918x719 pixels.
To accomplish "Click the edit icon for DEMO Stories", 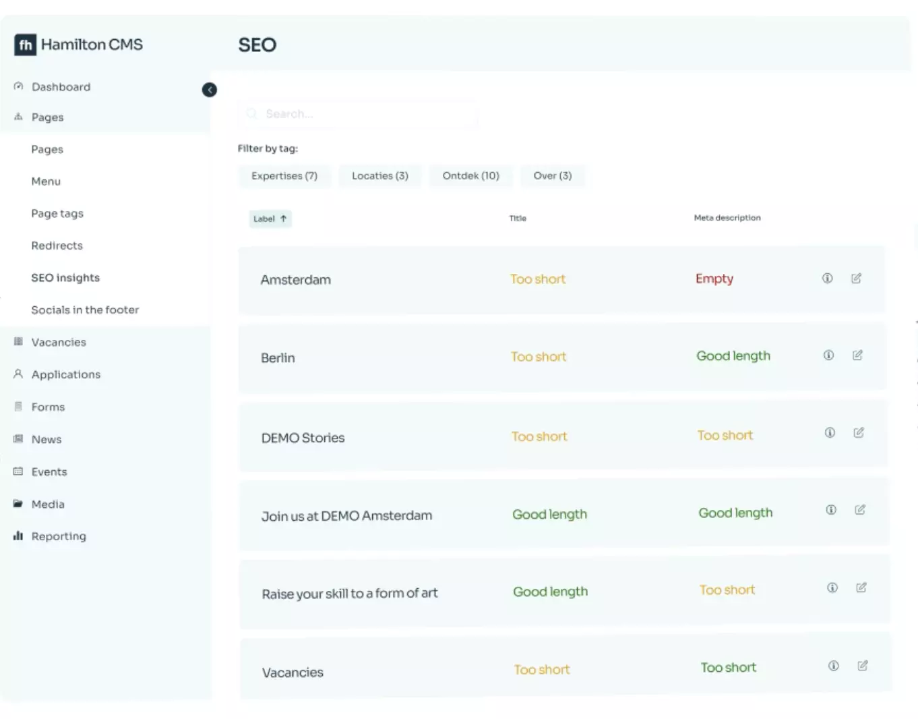I will pyautogui.click(x=859, y=433).
